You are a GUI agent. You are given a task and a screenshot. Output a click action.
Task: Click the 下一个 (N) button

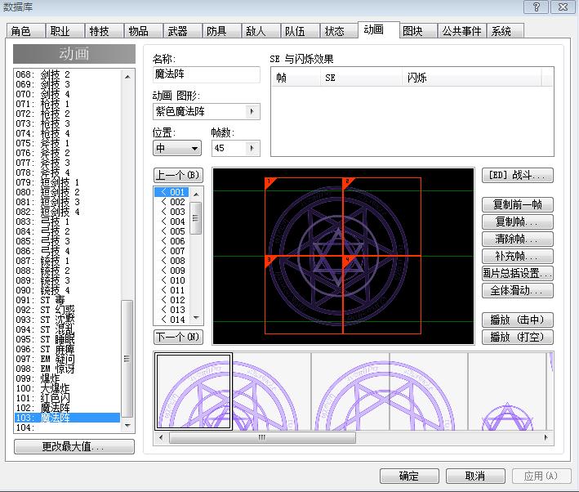click(178, 337)
